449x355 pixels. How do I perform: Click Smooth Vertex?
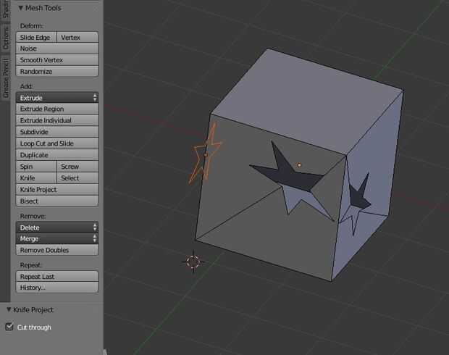[x=57, y=60]
